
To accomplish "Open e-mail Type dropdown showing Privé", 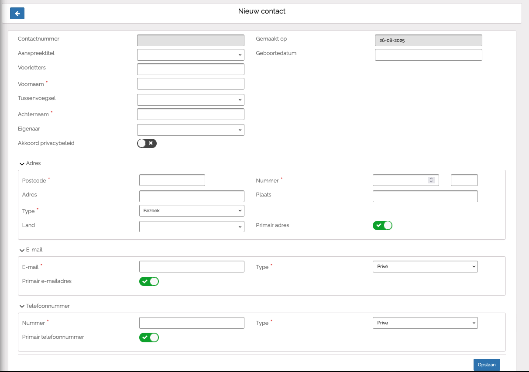I will (x=425, y=266).
